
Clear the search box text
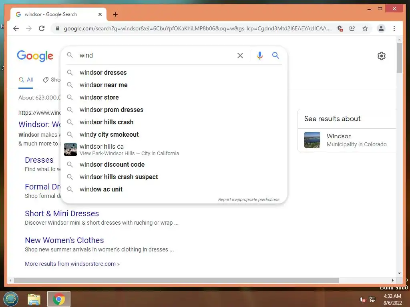[240, 55]
